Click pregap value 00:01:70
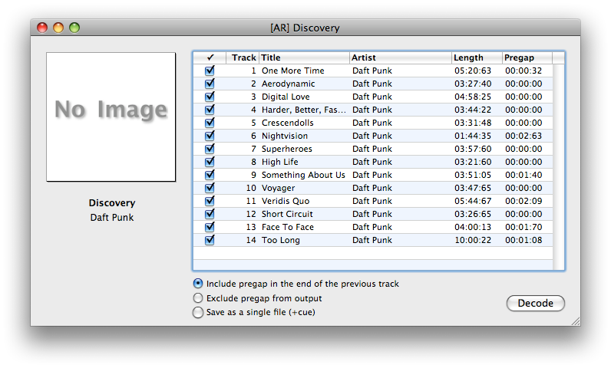This screenshot has width=611, height=368. 523,227
